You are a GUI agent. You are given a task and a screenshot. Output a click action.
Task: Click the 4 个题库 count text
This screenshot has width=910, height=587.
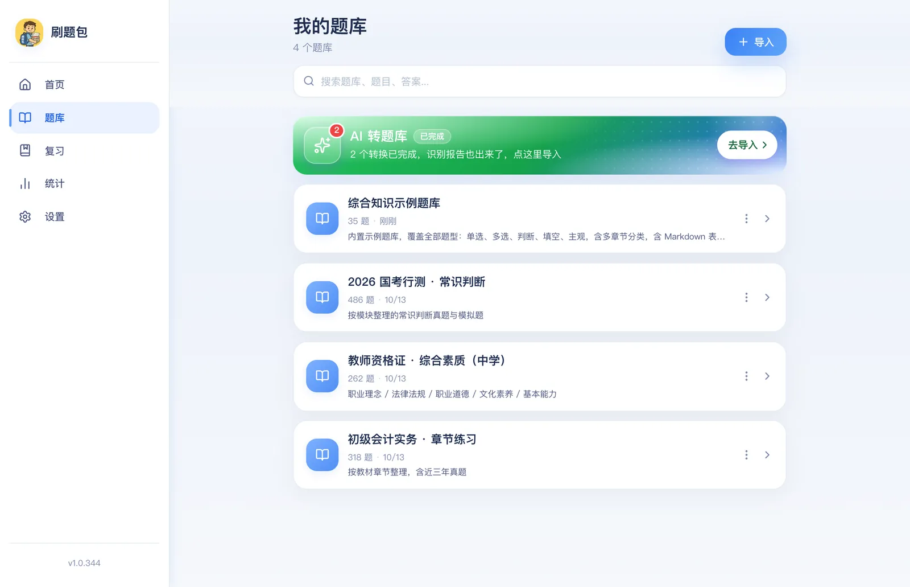click(x=313, y=48)
